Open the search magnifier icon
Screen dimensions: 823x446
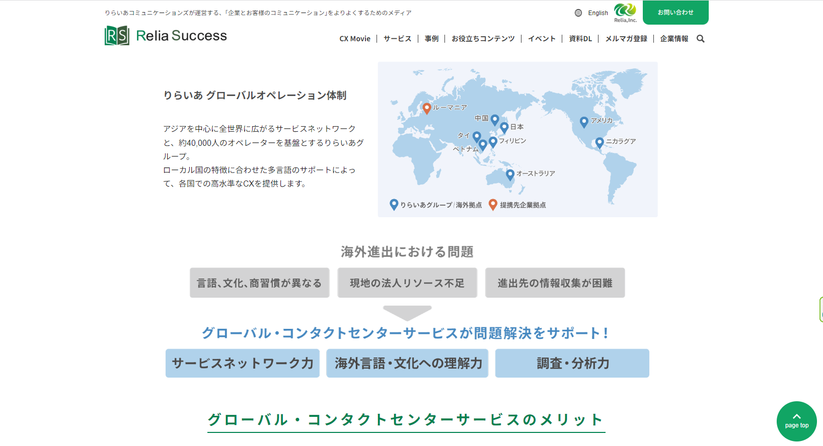700,39
